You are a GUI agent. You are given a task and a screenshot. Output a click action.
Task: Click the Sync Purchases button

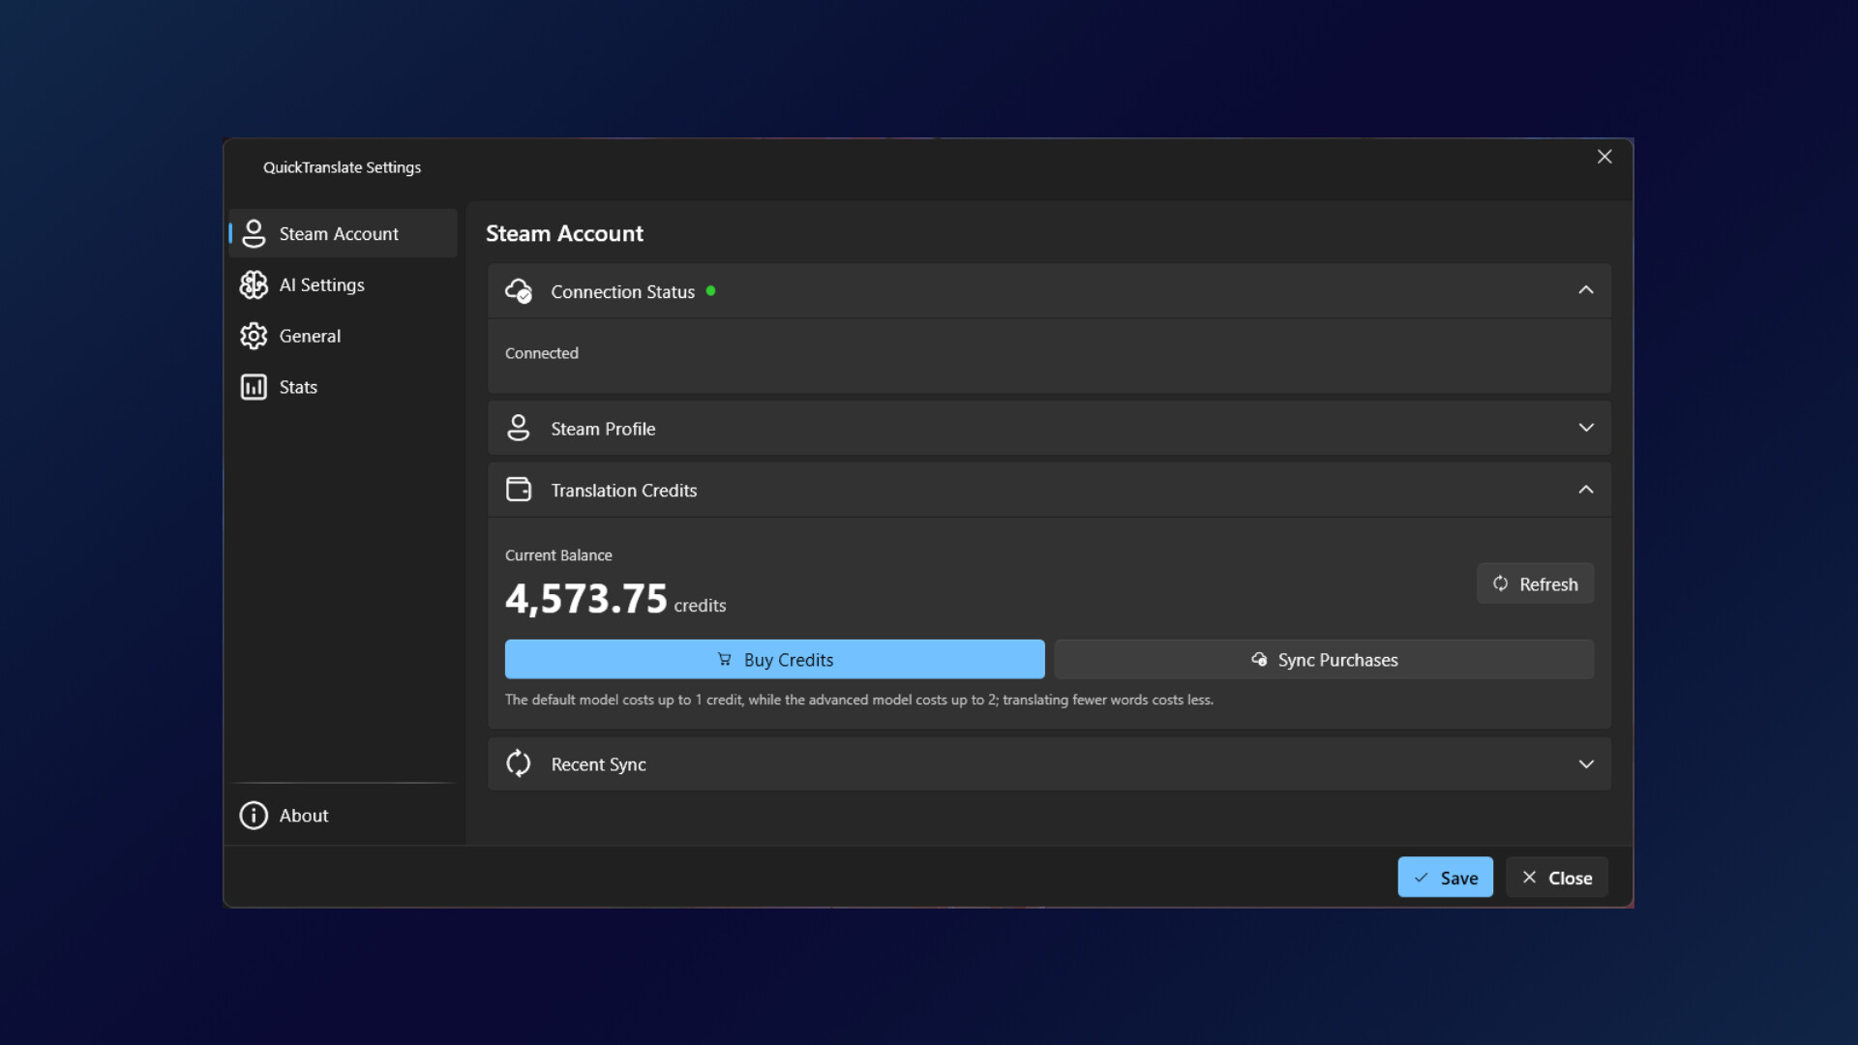pos(1324,659)
